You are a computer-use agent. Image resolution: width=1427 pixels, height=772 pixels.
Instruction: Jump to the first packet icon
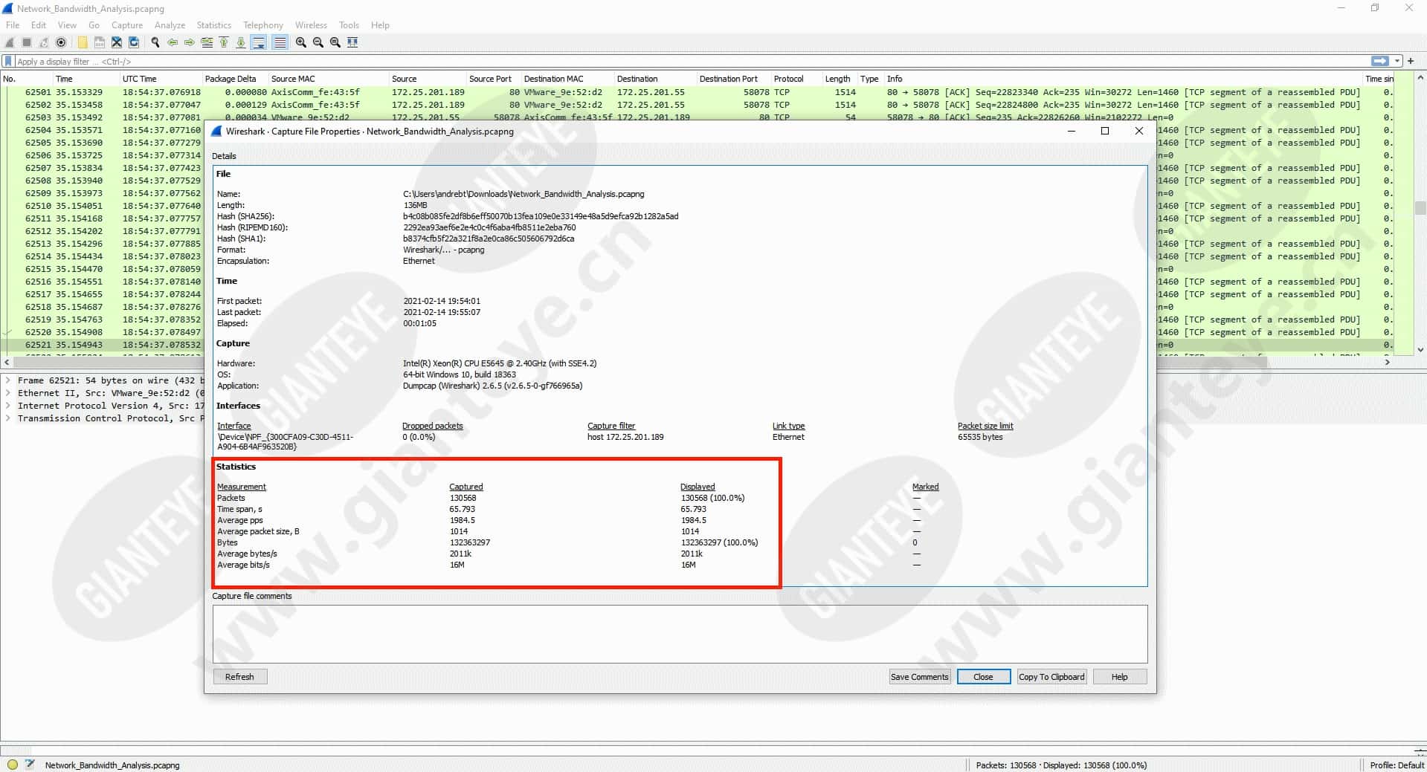click(224, 42)
